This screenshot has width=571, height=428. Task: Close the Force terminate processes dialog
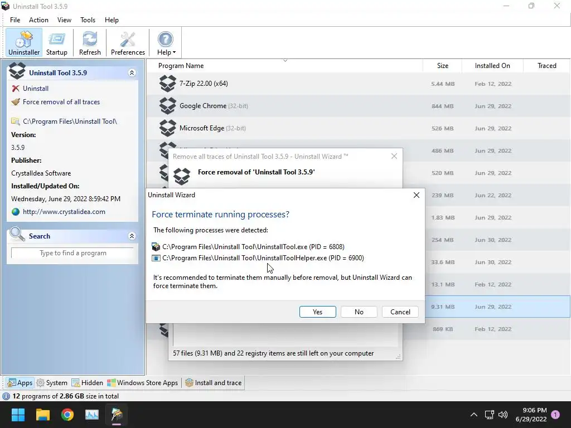(x=416, y=195)
